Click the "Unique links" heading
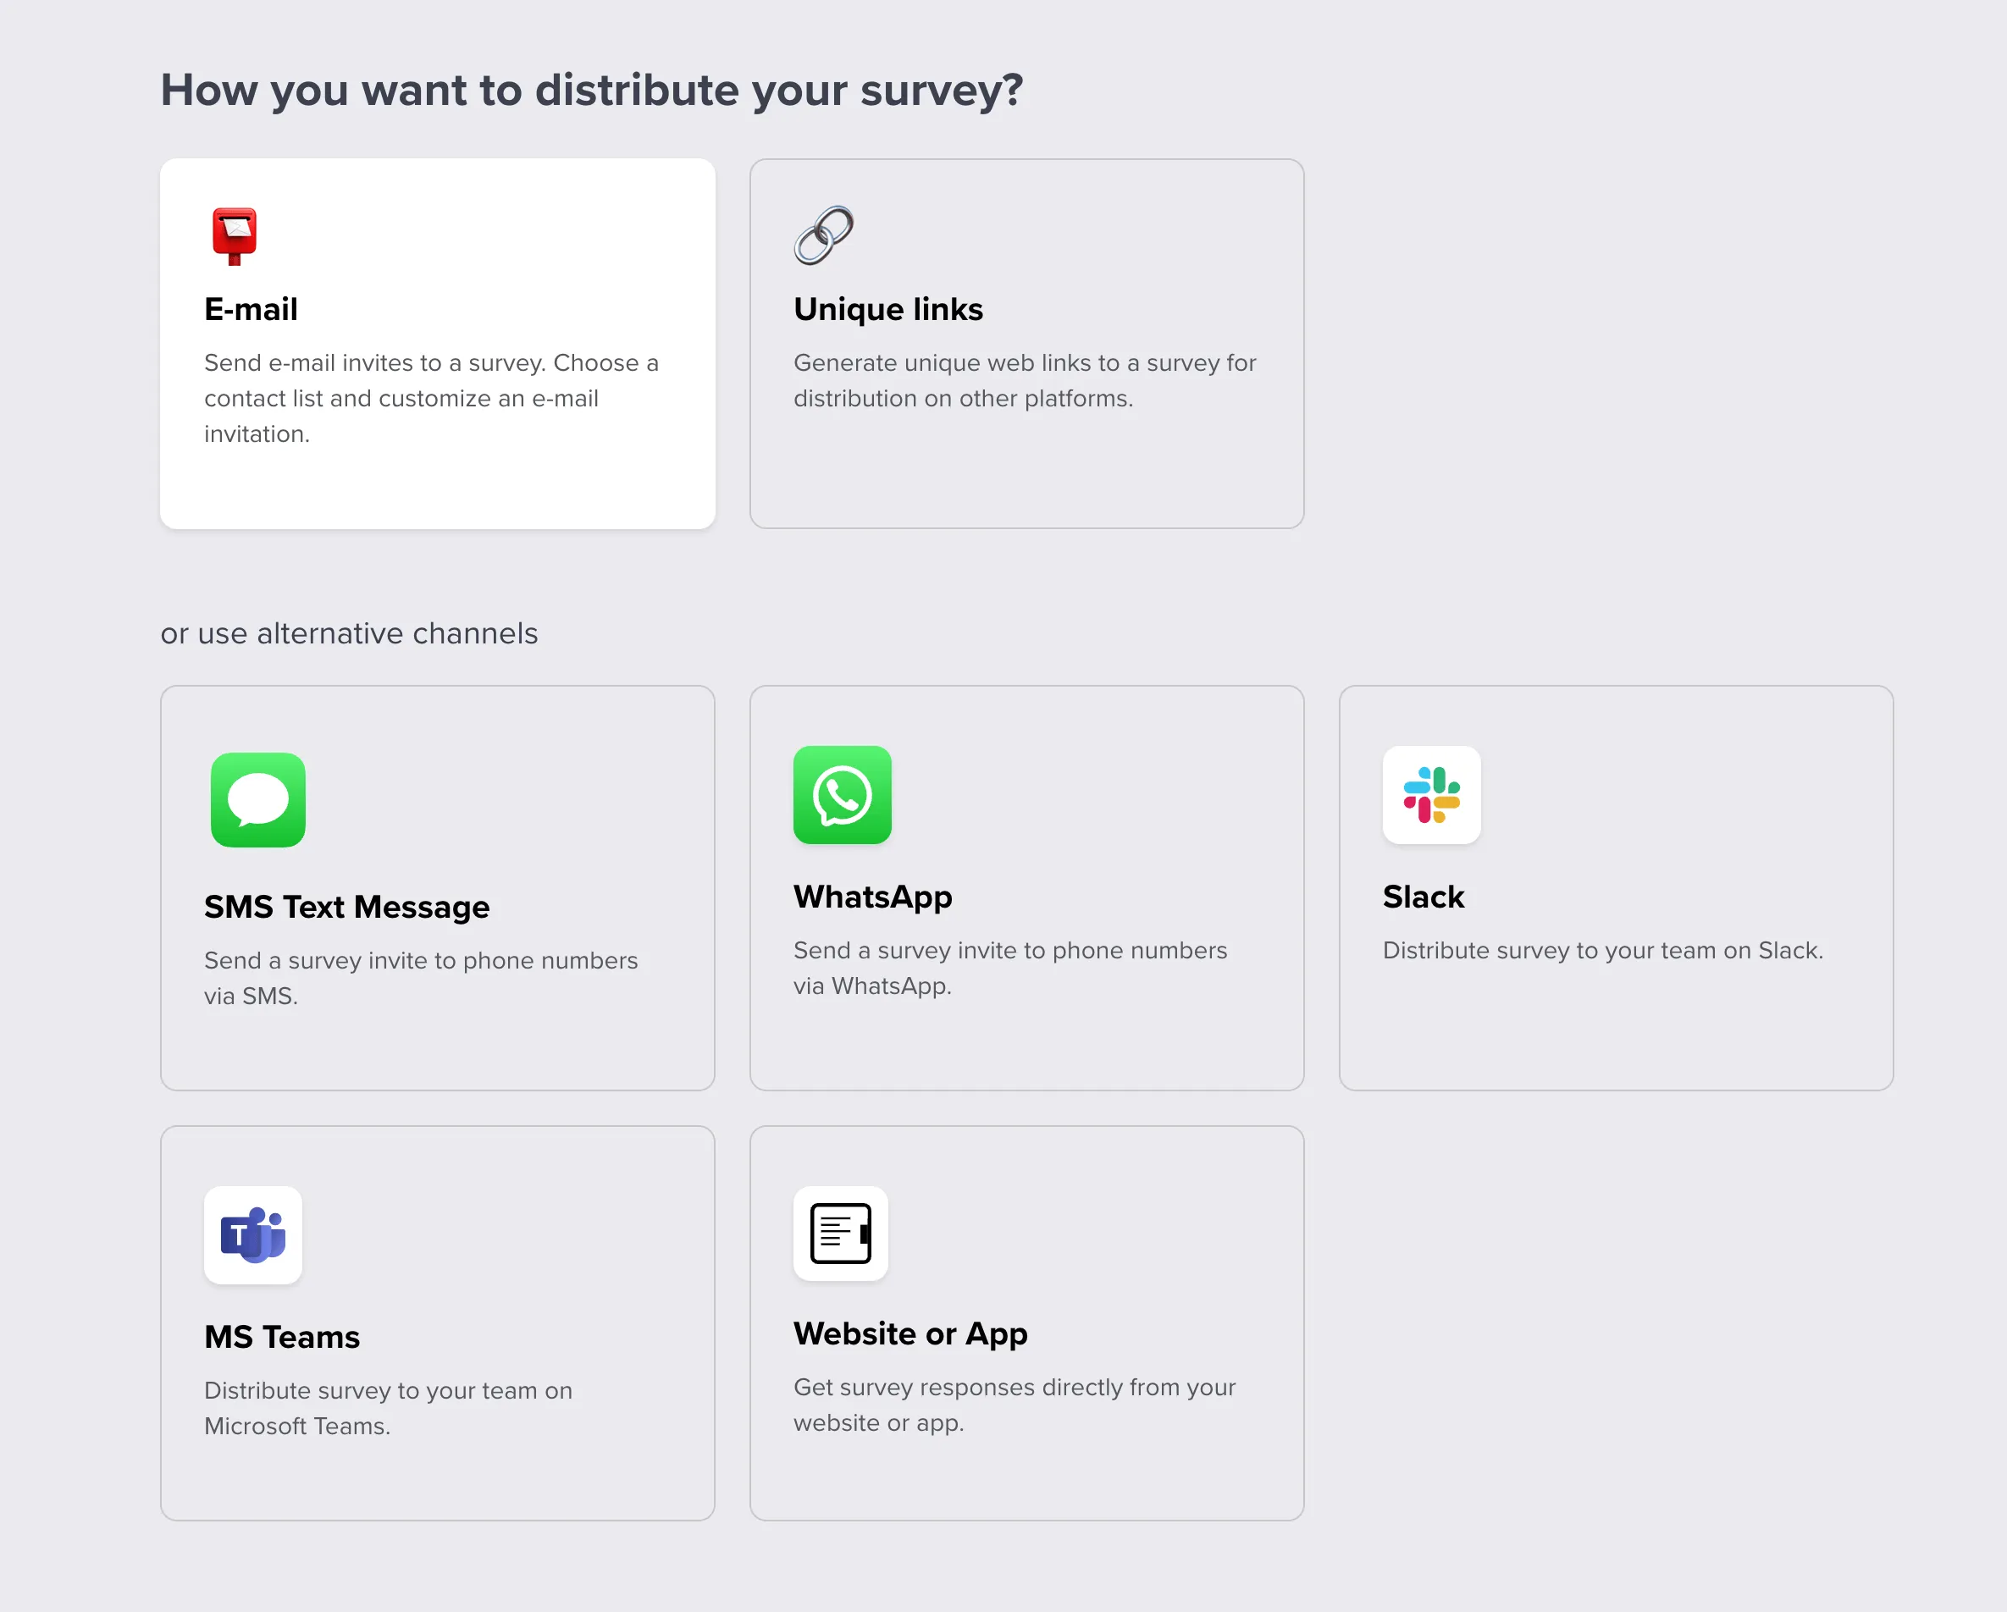Viewport: 2007px width, 1612px height. pyautogui.click(x=888, y=308)
